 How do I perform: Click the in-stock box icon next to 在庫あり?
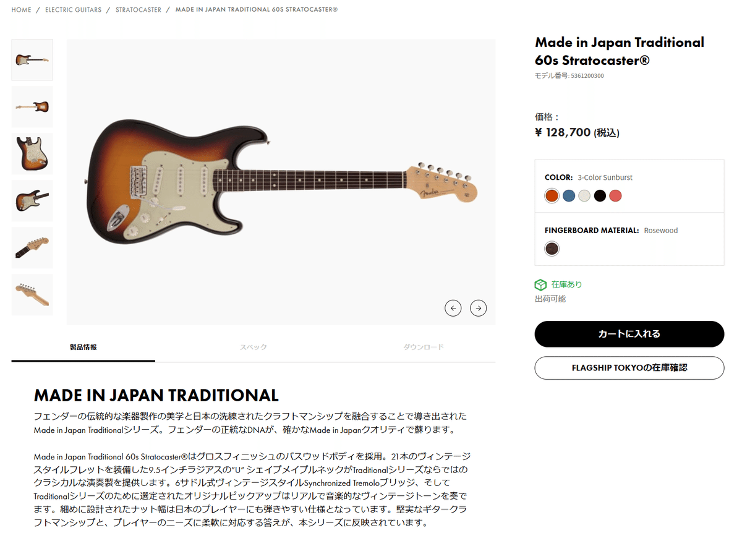(x=540, y=285)
